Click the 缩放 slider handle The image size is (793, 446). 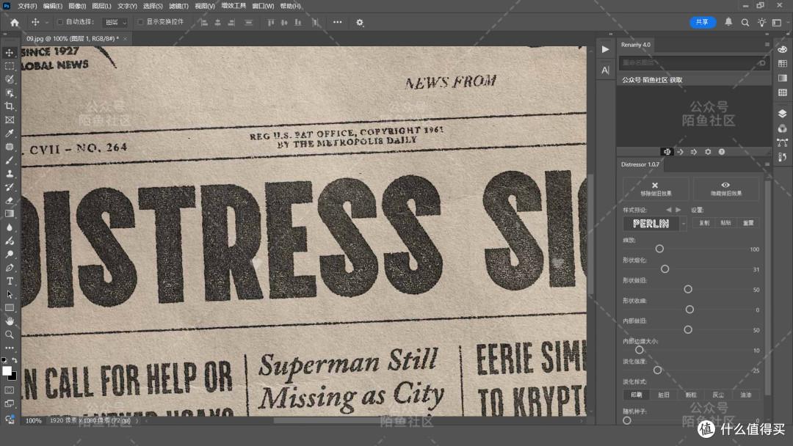tap(659, 249)
